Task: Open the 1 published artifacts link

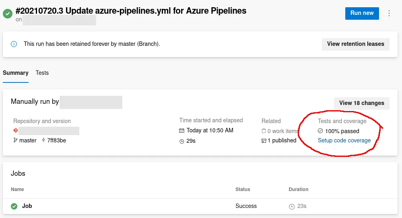Action: point(282,140)
